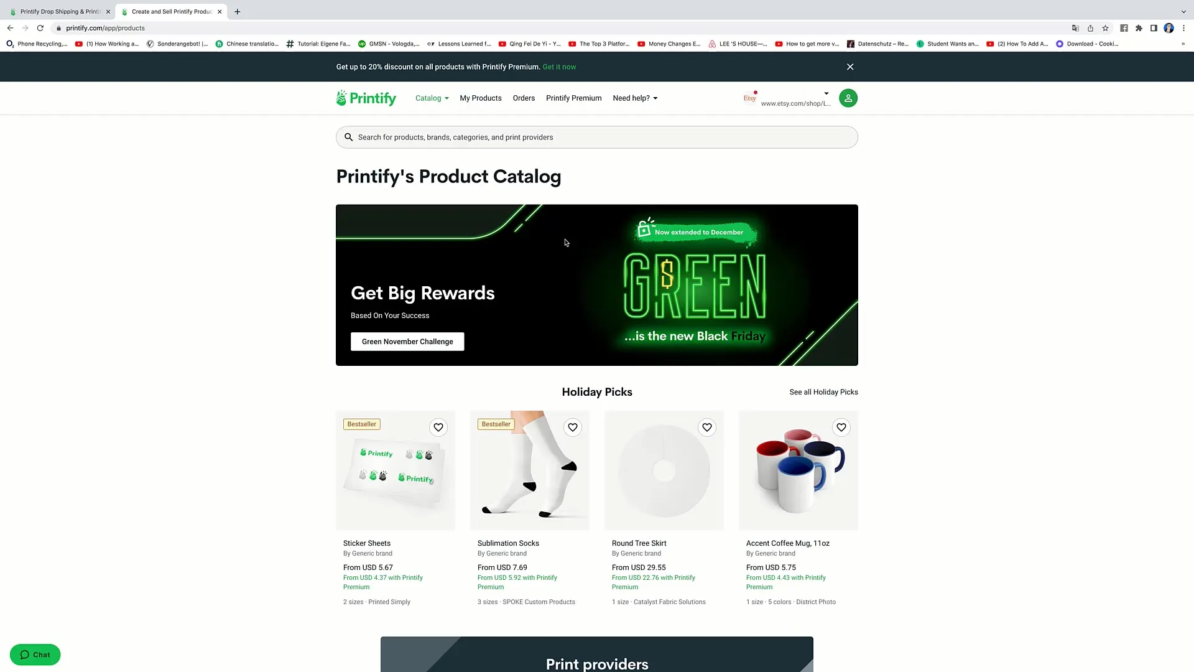Viewport: 1194px width, 672px height.
Task: Click the heart/favorite icon on Sticker Sheets
Action: tap(438, 427)
